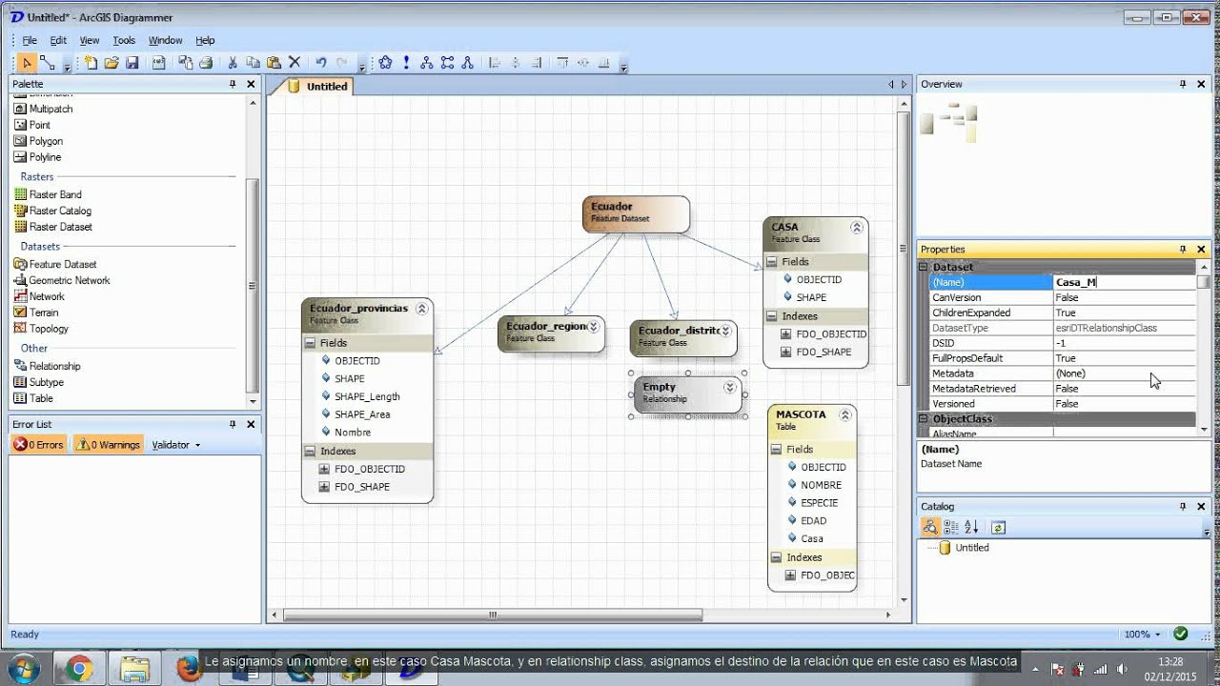The image size is (1220, 686).
Task: Open the Validator dropdown
Action: [176, 445]
